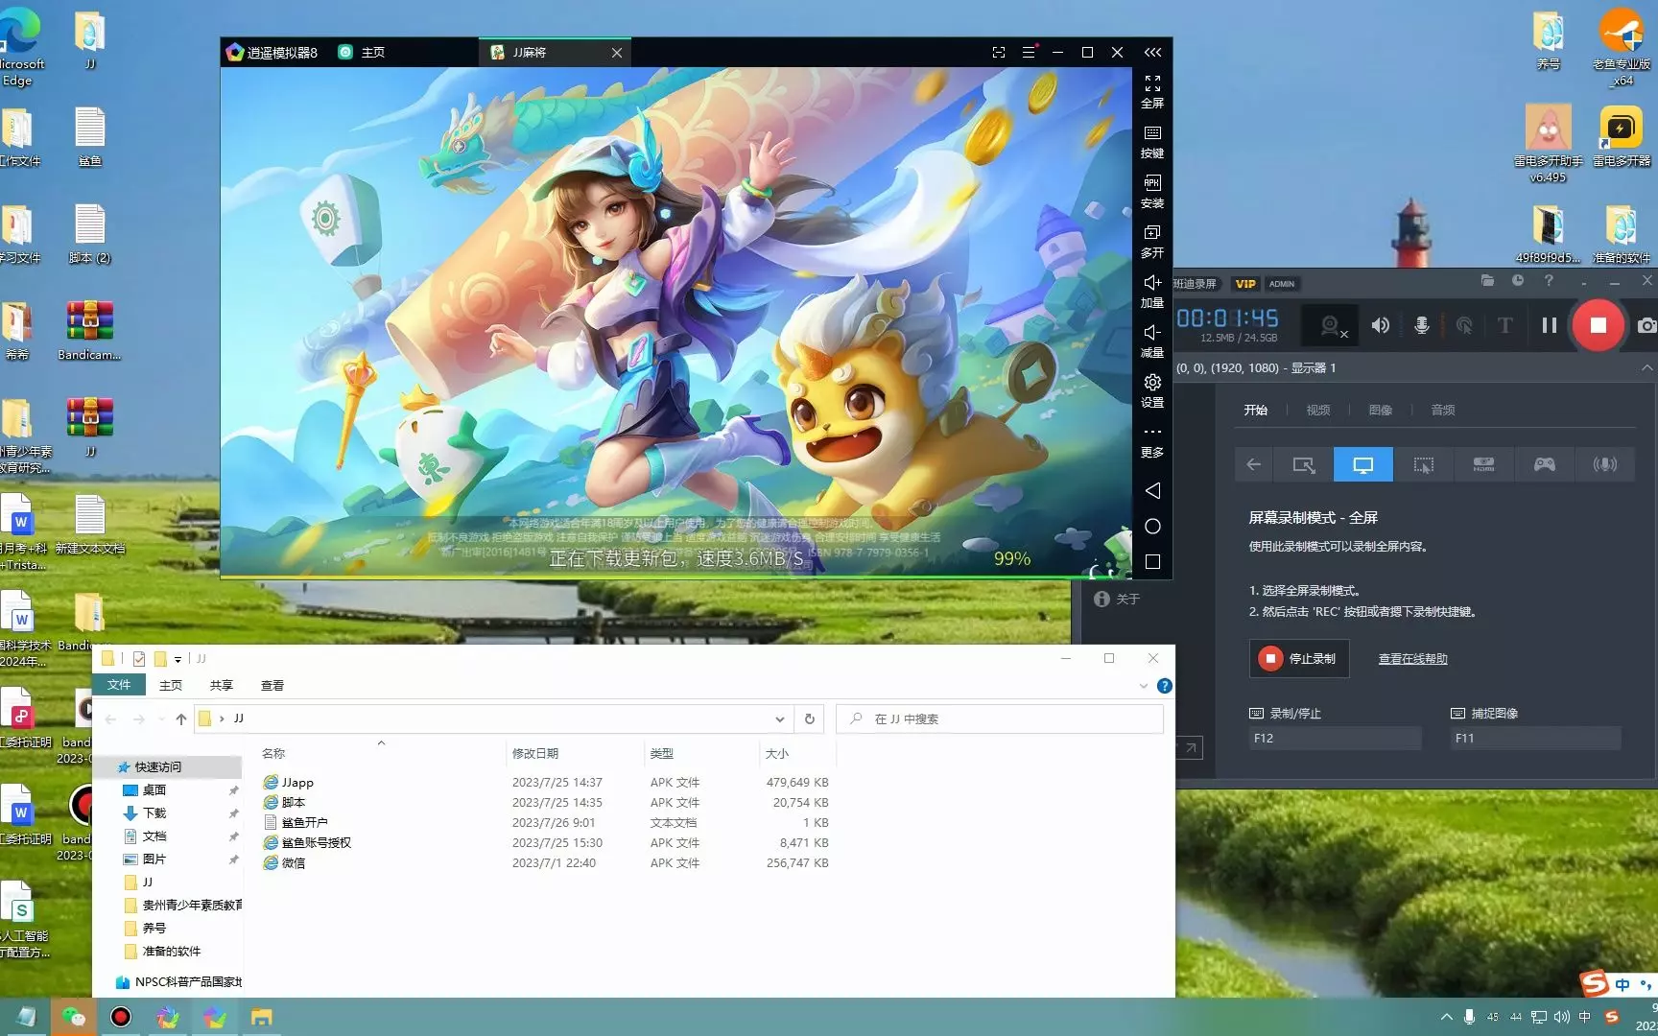Click the emulator 更多 more options icon
1658x1036 pixels.
point(1152,433)
